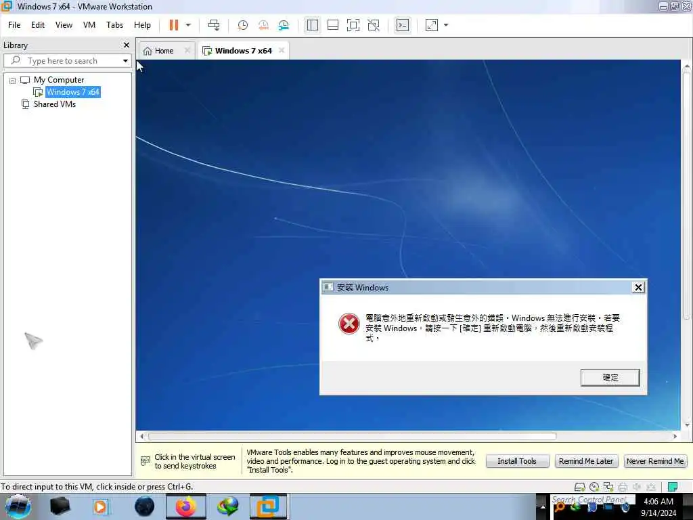The image size is (693, 520).
Task: Click the hard disk status bar icon
Action: pos(580,487)
